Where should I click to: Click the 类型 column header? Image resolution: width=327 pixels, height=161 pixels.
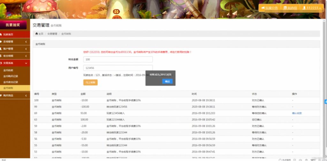pos(54,94)
